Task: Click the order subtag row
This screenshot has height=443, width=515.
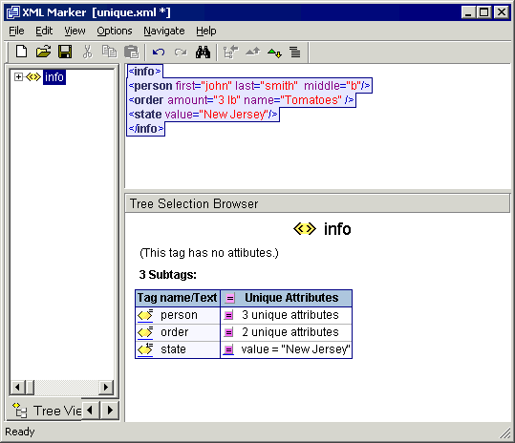Action: pos(244,332)
